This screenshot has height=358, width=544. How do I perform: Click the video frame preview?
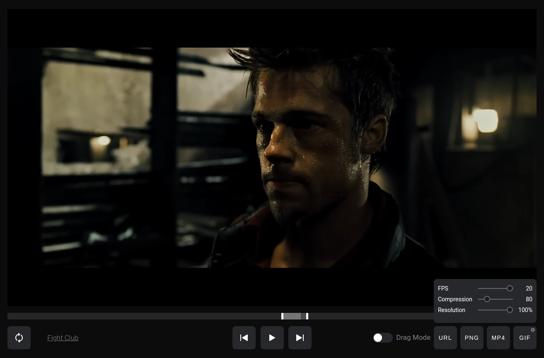(x=272, y=158)
